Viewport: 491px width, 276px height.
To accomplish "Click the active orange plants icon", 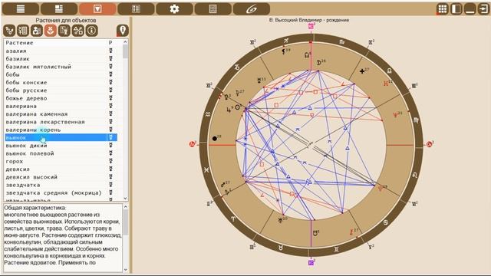I will pyautogui.click(x=51, y=31).
